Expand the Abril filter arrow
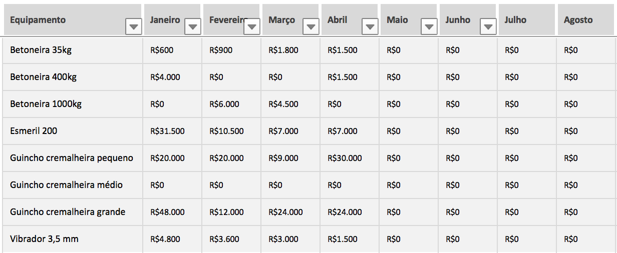 370,27
